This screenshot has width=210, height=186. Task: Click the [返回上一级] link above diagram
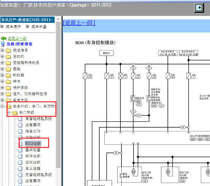click(x=79, y=23)
